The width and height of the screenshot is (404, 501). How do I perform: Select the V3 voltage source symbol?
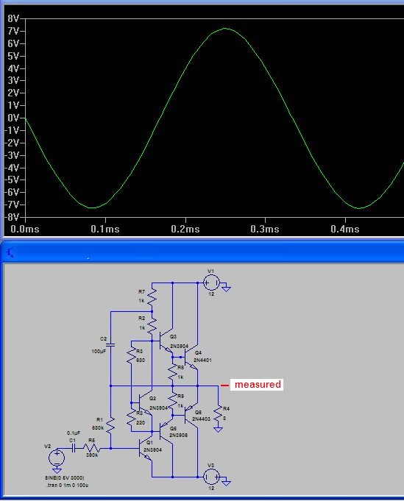(211, 477)
